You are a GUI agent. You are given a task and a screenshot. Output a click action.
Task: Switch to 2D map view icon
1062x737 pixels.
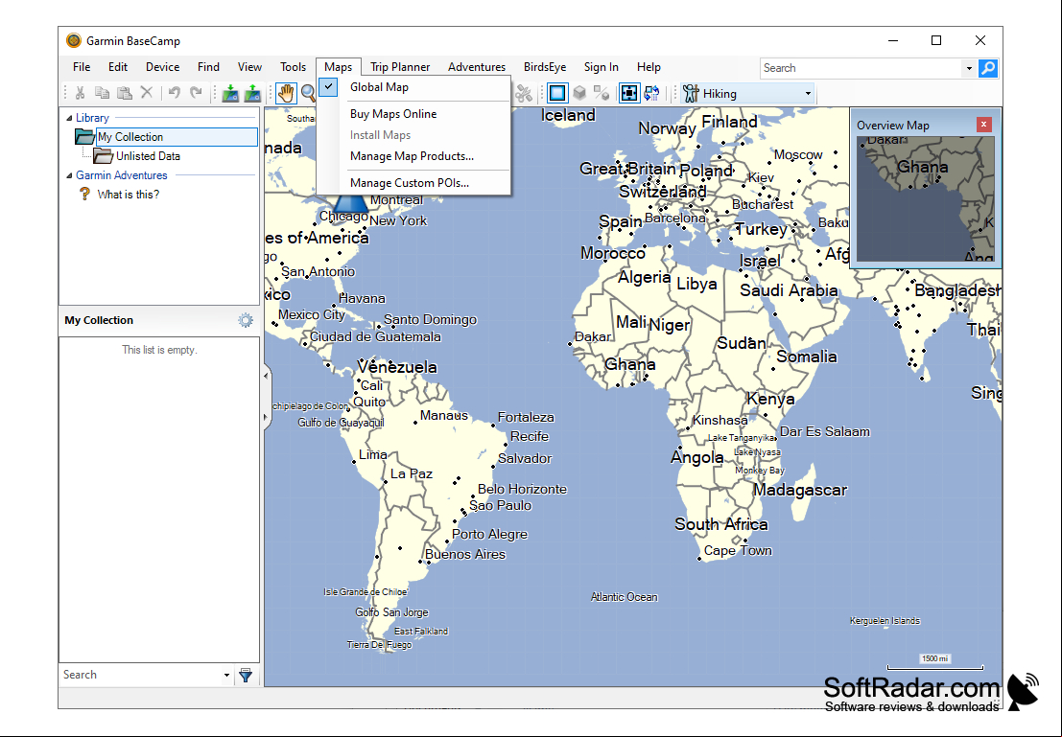(557, 93)
